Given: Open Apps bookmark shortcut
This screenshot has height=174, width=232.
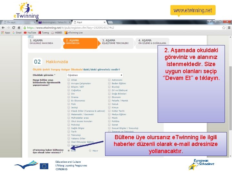Looking at the screenshot, I should (5, 33).
